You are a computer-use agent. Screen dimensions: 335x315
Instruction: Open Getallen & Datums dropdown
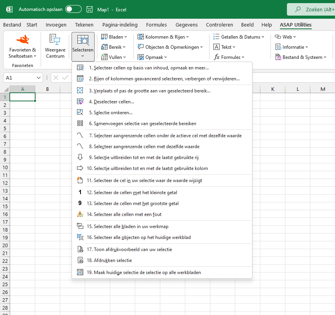click(x=239, y=37)
